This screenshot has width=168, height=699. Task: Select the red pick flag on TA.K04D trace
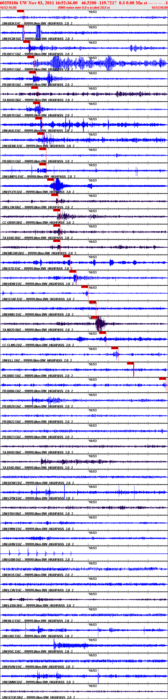pos(34,88)
